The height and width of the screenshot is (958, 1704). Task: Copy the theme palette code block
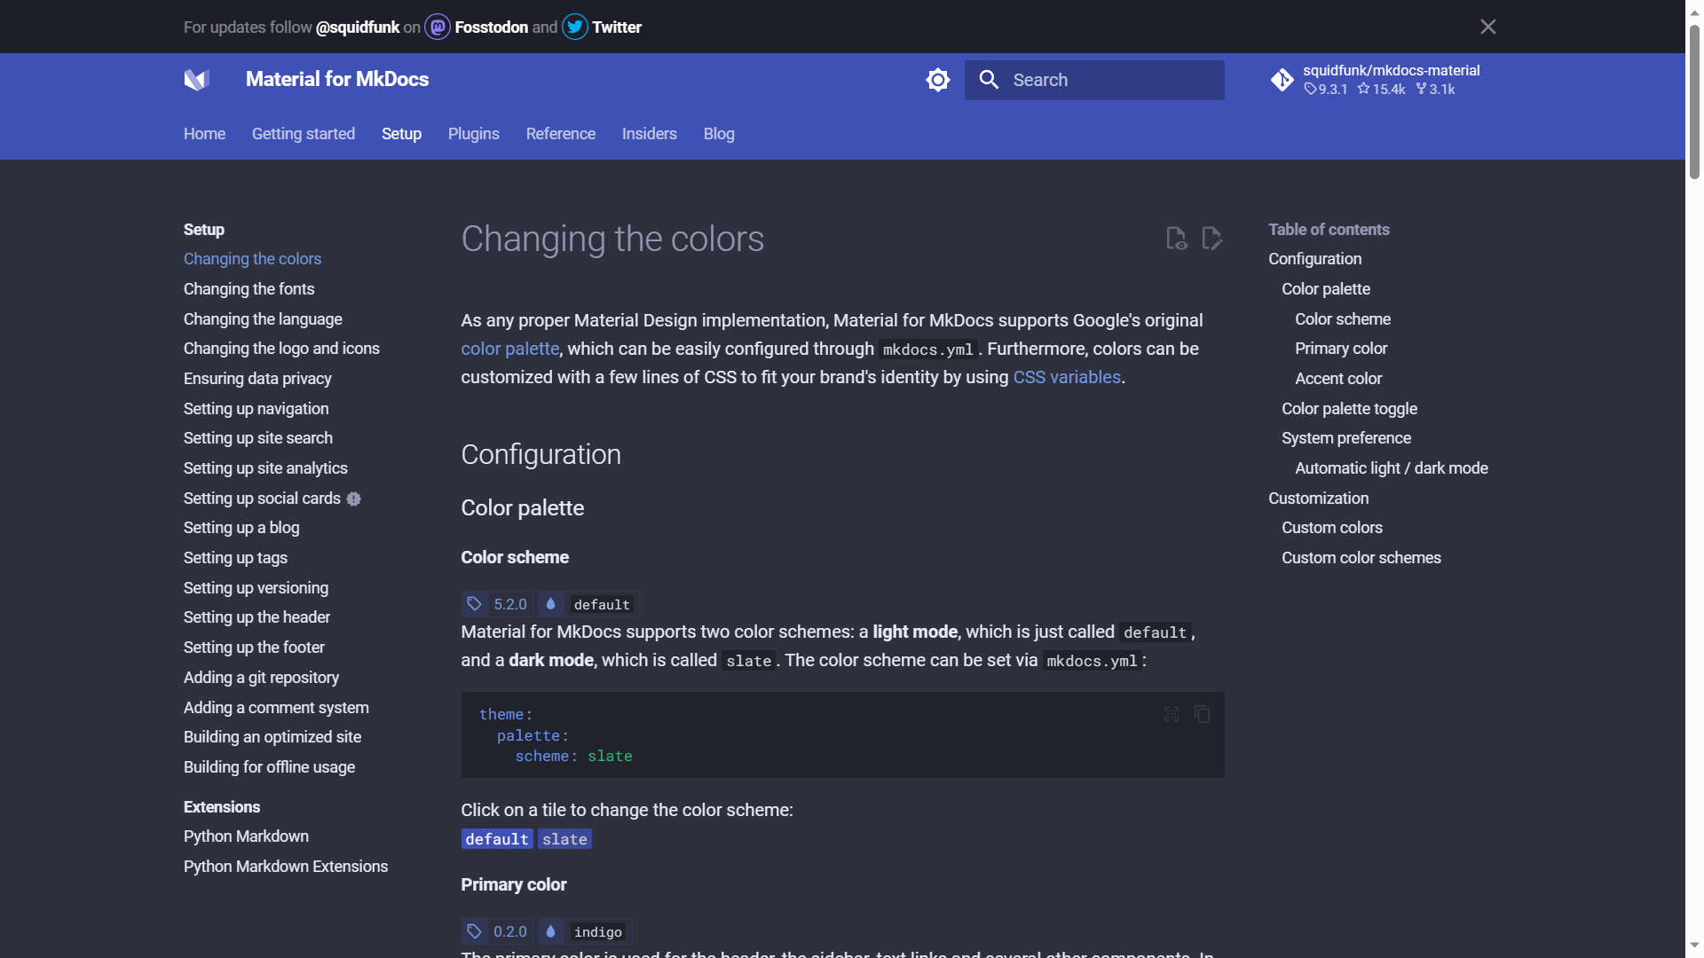pyautogui.click(x=1203, y=714)
